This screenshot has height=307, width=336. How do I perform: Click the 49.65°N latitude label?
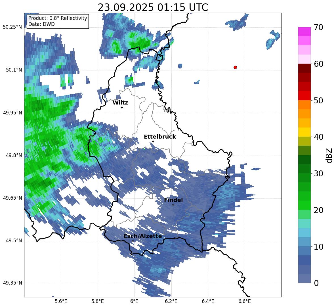click(x=12, y=198)
